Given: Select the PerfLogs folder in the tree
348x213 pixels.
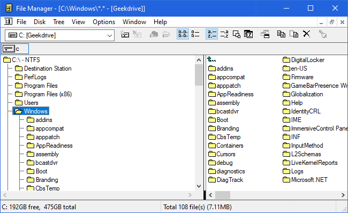Looking at the screenshot, I should click(31, 77).
